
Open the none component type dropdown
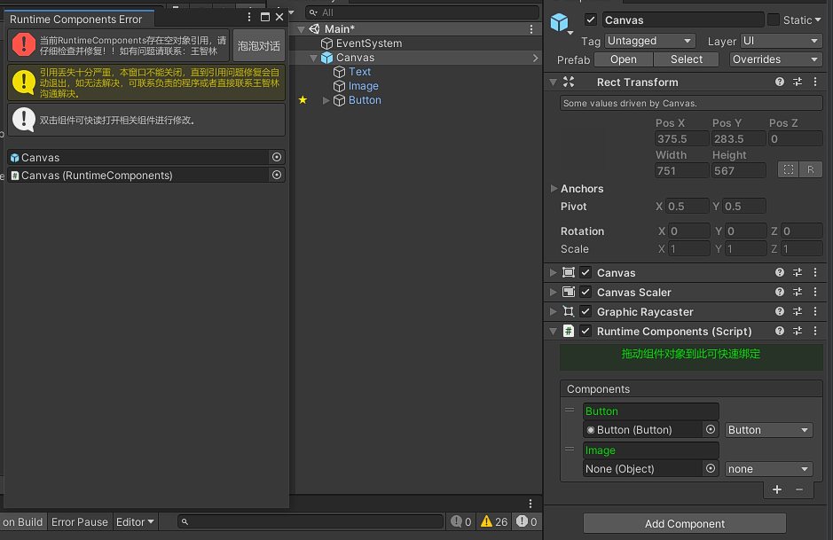(x=769, y=469)
